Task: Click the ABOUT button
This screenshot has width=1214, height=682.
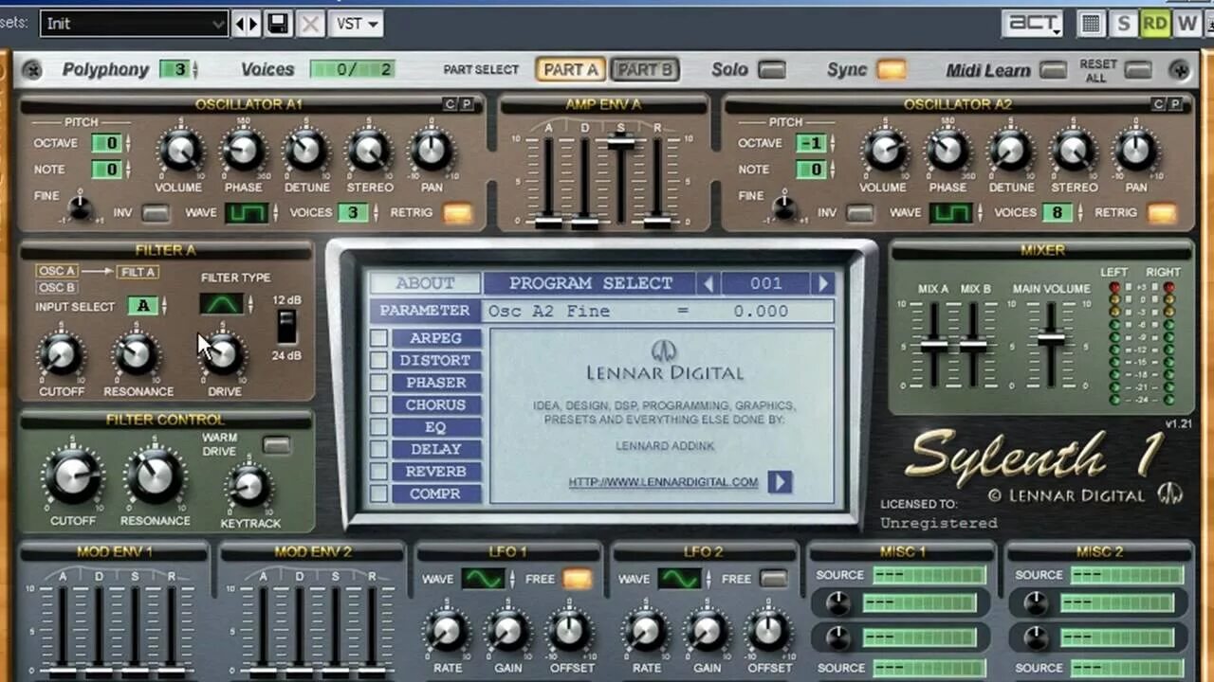Action: (425, 283)
